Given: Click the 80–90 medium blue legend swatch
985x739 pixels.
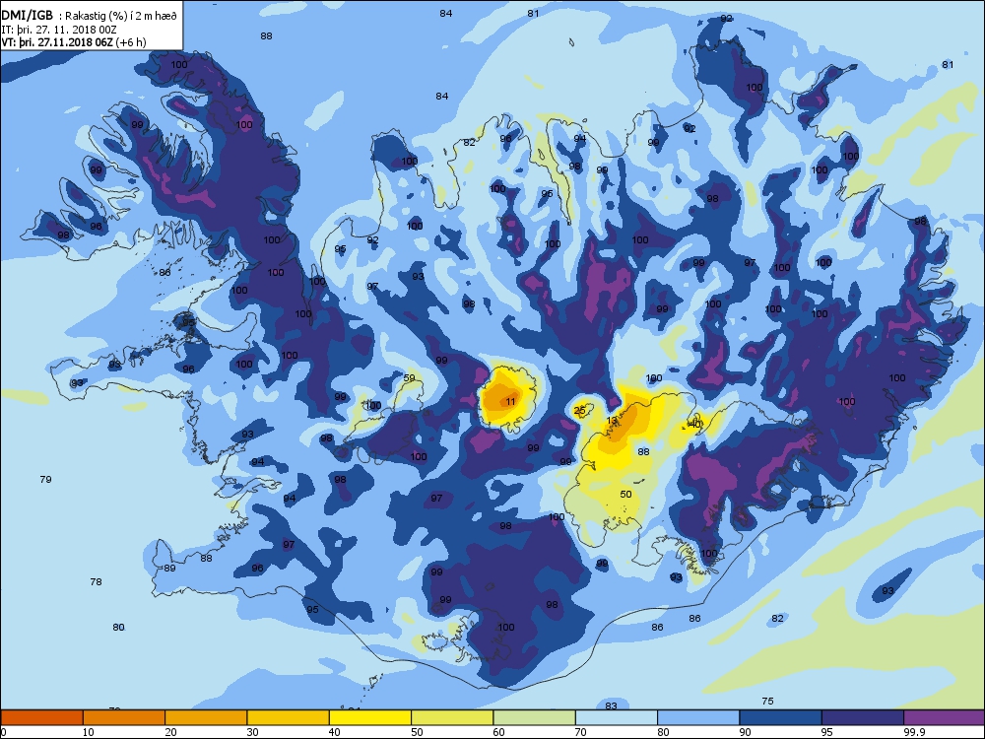Looking at the screenshot, I should click(698, 717).
